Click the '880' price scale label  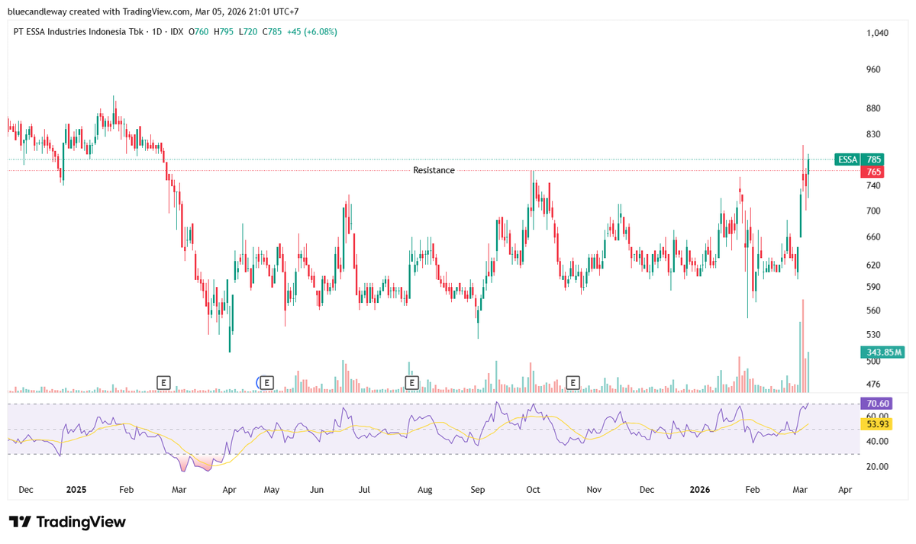point(874,108)
